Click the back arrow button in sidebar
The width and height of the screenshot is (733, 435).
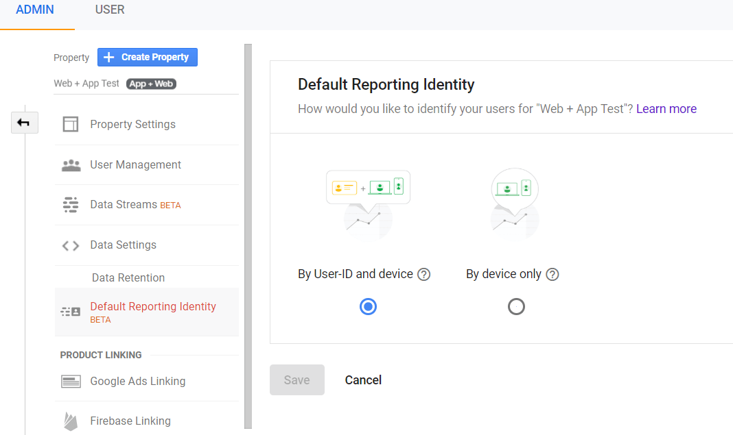tap(24, 123)
